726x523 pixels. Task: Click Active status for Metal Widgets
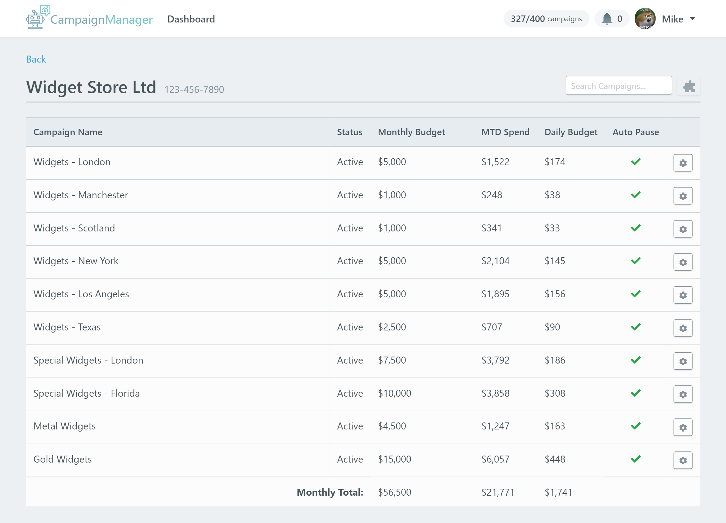click(349, 426)
